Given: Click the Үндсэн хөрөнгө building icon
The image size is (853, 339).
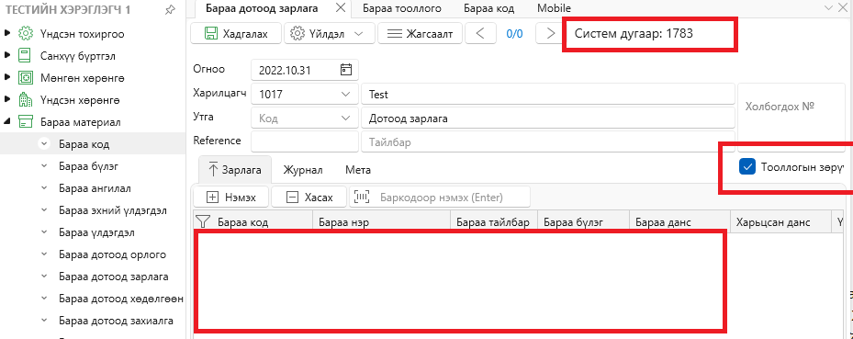Looking at the screenshot, I should [x=26, y=100].
